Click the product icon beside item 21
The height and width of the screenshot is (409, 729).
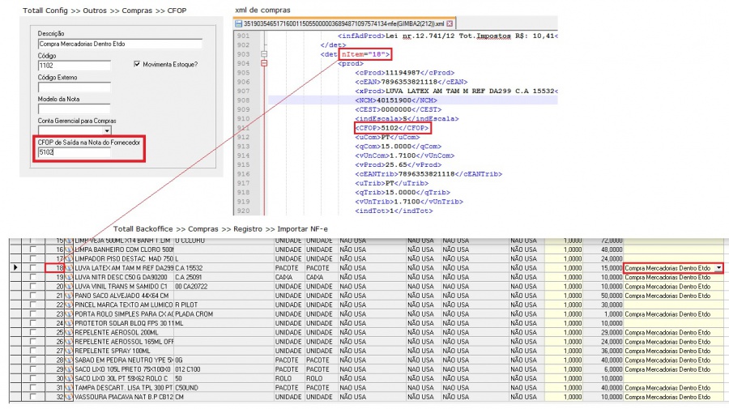pos(69,295)
